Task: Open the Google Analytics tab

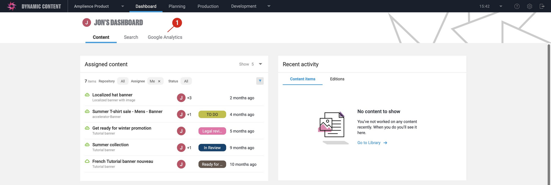Action: tap(165, 37)
